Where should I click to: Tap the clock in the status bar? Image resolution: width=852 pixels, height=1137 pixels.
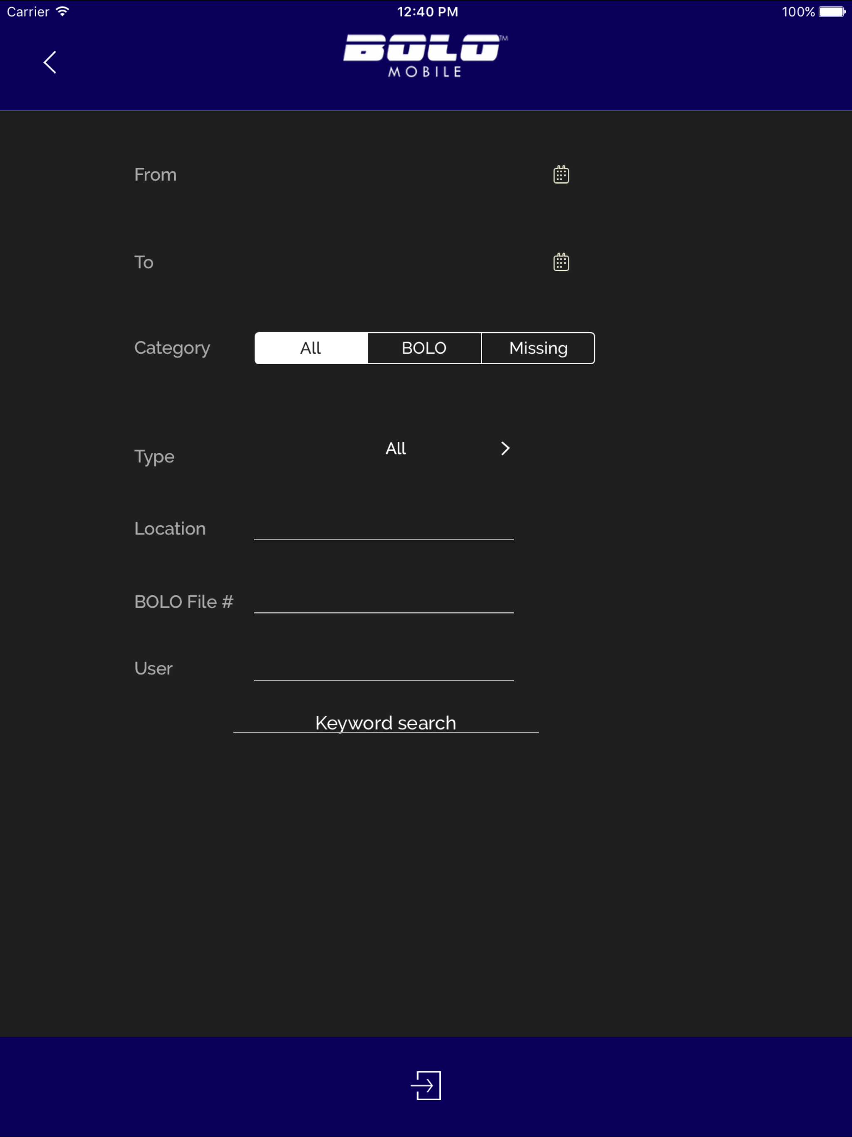(427, 11)
